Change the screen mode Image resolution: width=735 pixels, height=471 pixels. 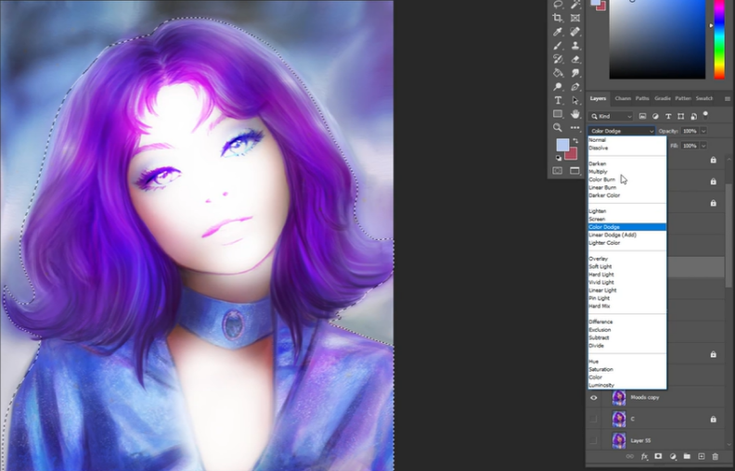(x=575, y=171)
